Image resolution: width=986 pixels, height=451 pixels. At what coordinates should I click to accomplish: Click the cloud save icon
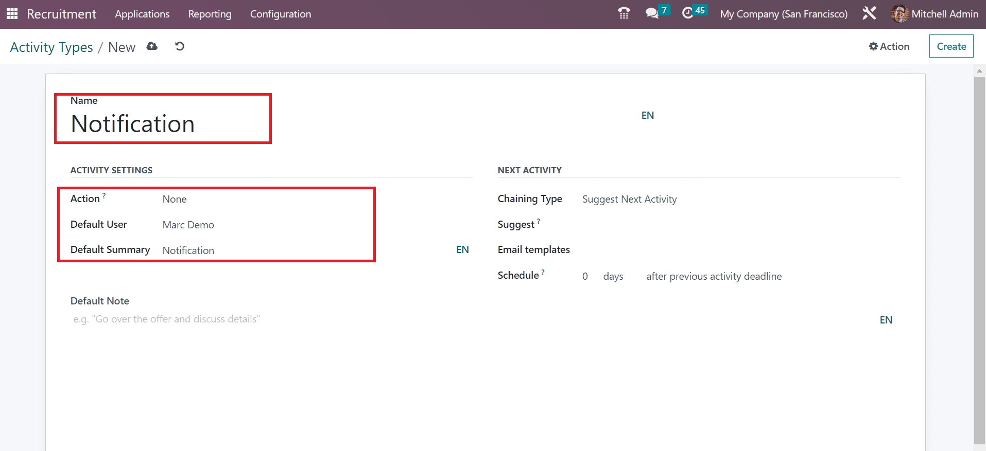coord(152,46)
